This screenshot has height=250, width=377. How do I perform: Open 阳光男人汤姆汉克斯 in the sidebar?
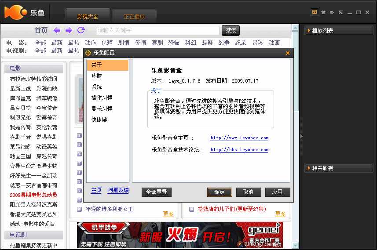click(33, 205)
